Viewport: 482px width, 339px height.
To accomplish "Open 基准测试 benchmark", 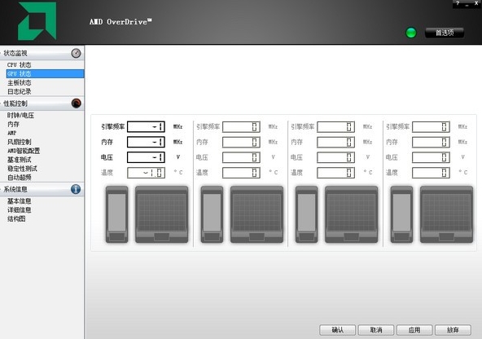I will [x=20, y=160].
